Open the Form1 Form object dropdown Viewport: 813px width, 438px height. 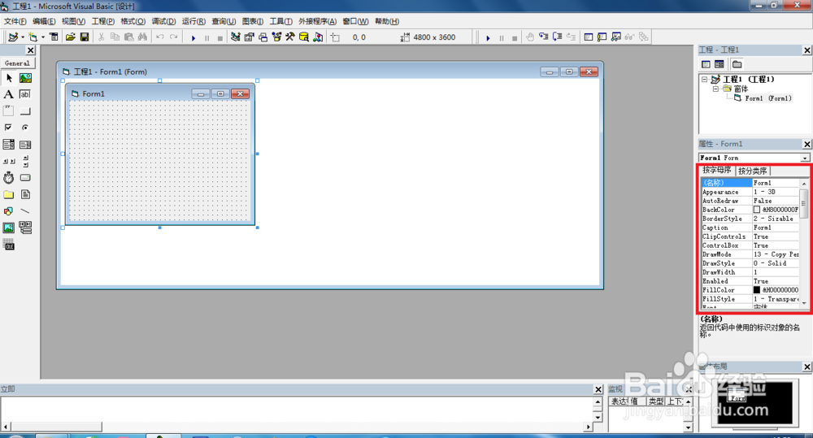tap(805, 158)
